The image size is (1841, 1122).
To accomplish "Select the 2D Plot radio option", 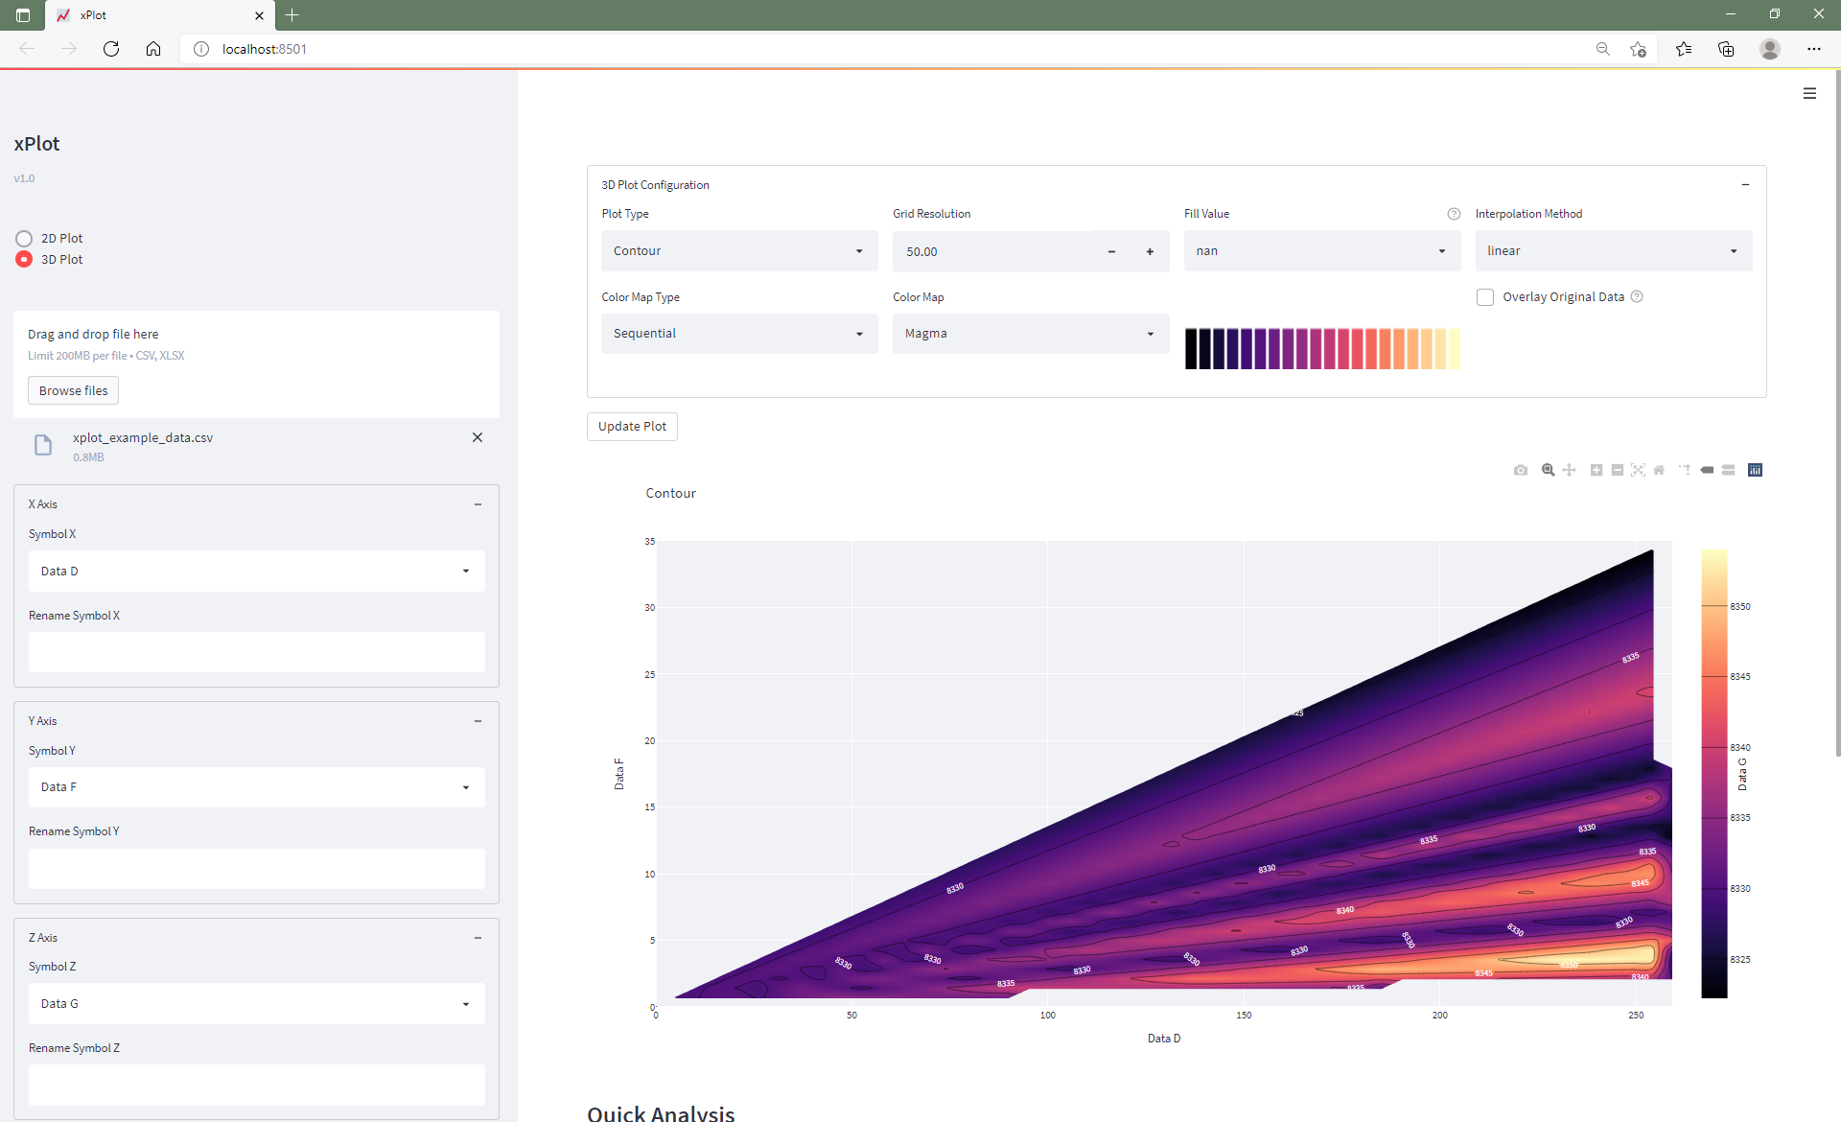I will pos(24,238).
